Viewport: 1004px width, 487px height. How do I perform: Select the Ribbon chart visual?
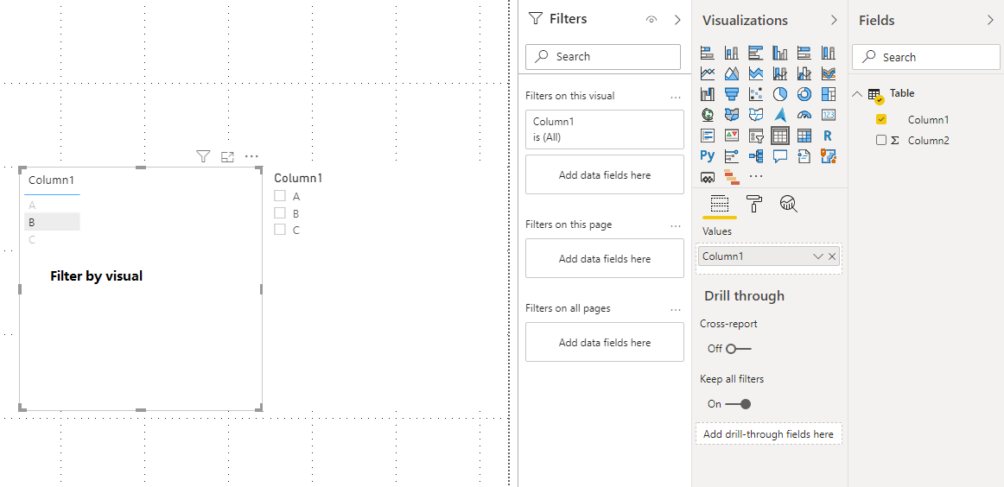coord(829,73)
